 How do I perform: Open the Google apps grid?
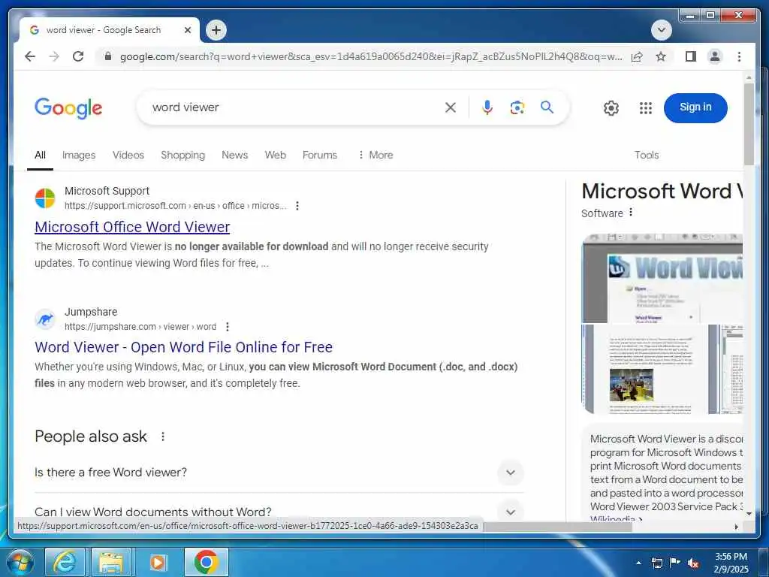(x=646, y=108)
